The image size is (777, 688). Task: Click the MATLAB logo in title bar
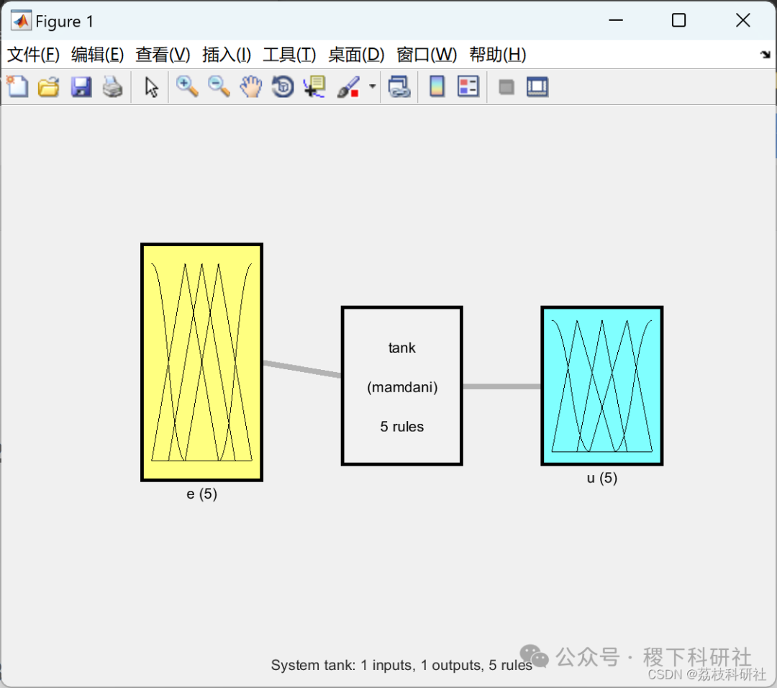(x=21, y=21)
